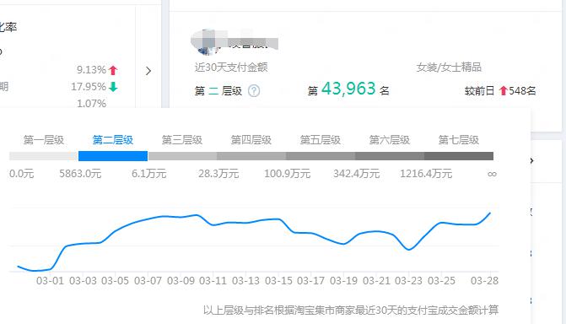Click the 女装/女士精品 category label

click(x=449, y=67)
